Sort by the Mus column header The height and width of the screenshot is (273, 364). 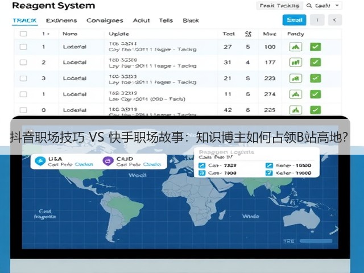click(270, 34)
